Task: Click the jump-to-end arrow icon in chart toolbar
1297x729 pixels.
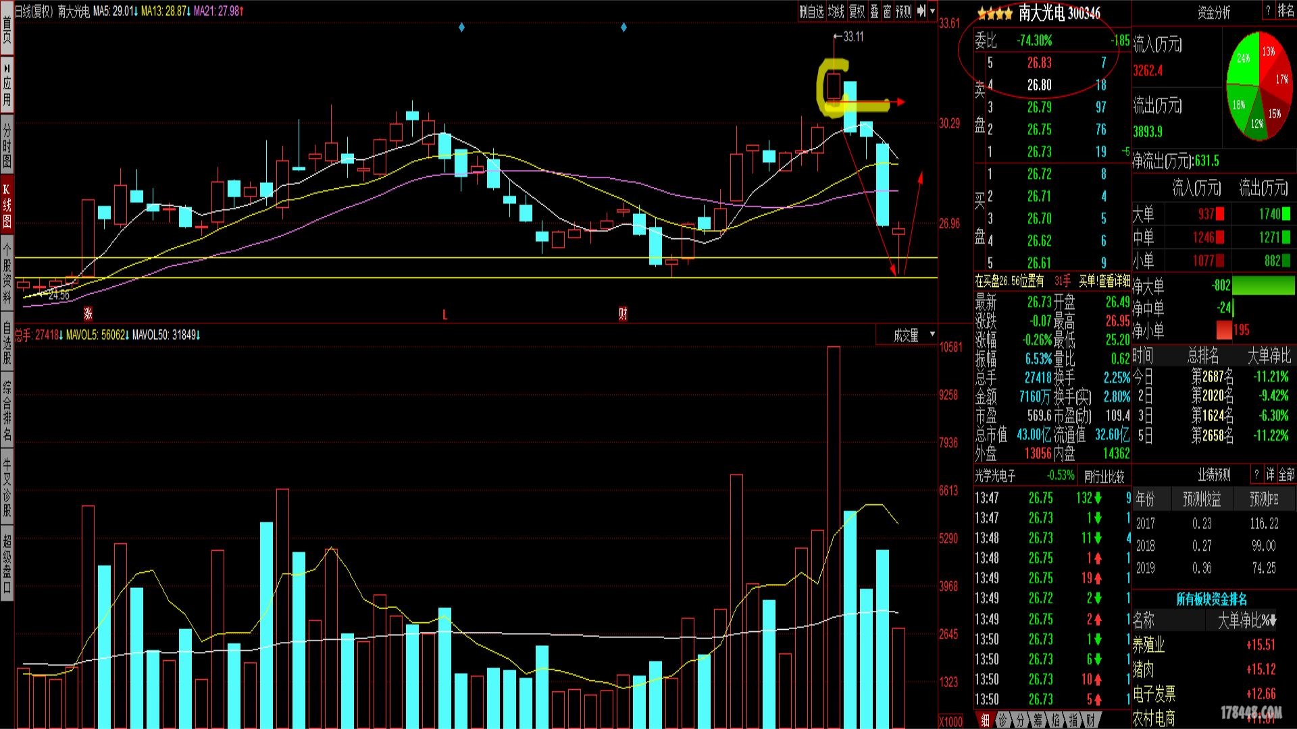Action: tap(921, 11)
